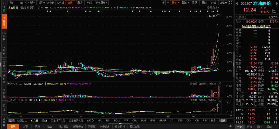Open MACD indicator help question mark
279x129 pixels.
8,100
